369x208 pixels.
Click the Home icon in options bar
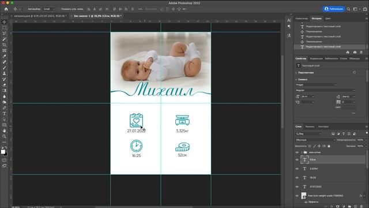point(6,9)
